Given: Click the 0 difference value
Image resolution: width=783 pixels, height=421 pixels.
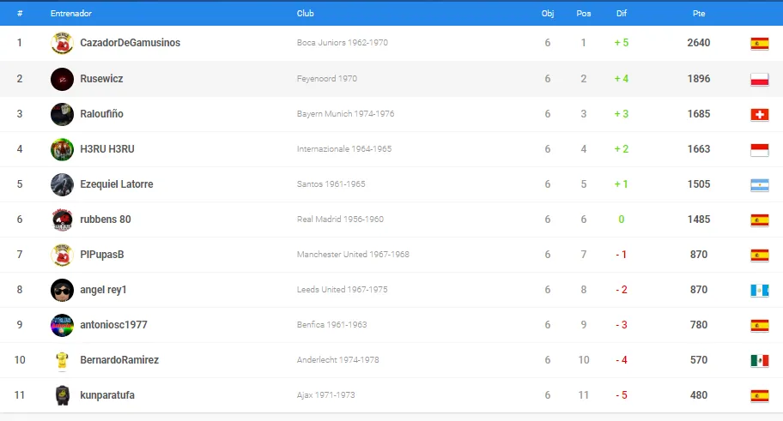Looking at the screenshot, I should pyautogui.click(x=622, y=219).
